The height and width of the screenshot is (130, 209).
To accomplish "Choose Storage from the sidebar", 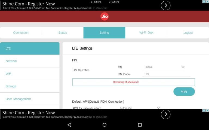I will click(30, 86).
